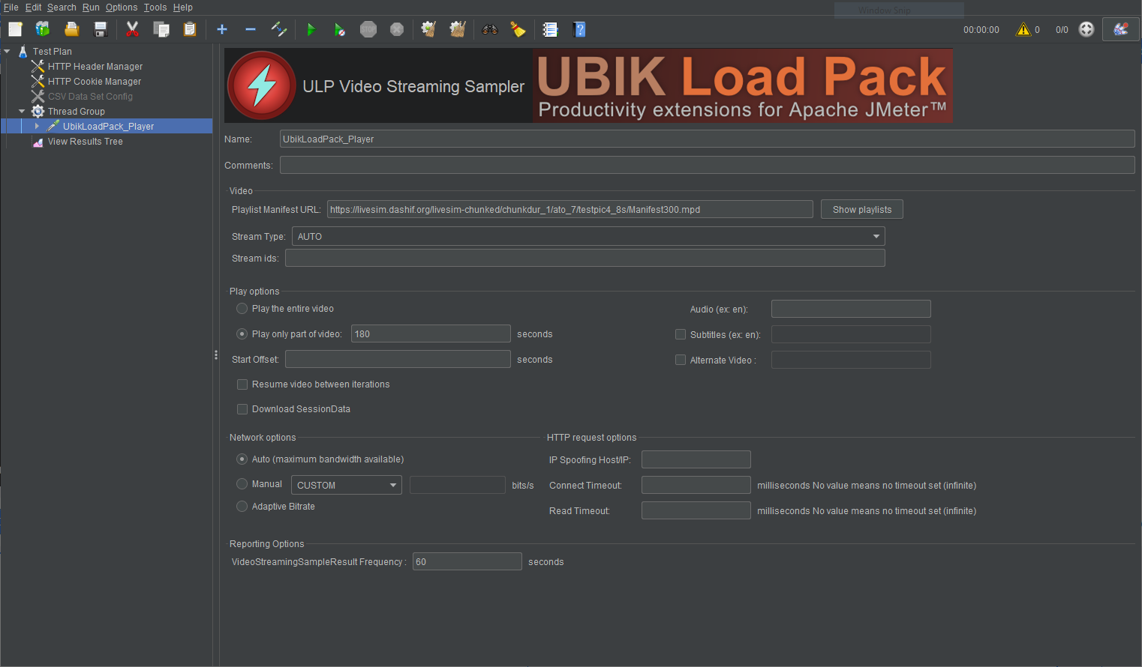1142x667 pixels.
Task: Open the Help menu
Action: point(183,7)
